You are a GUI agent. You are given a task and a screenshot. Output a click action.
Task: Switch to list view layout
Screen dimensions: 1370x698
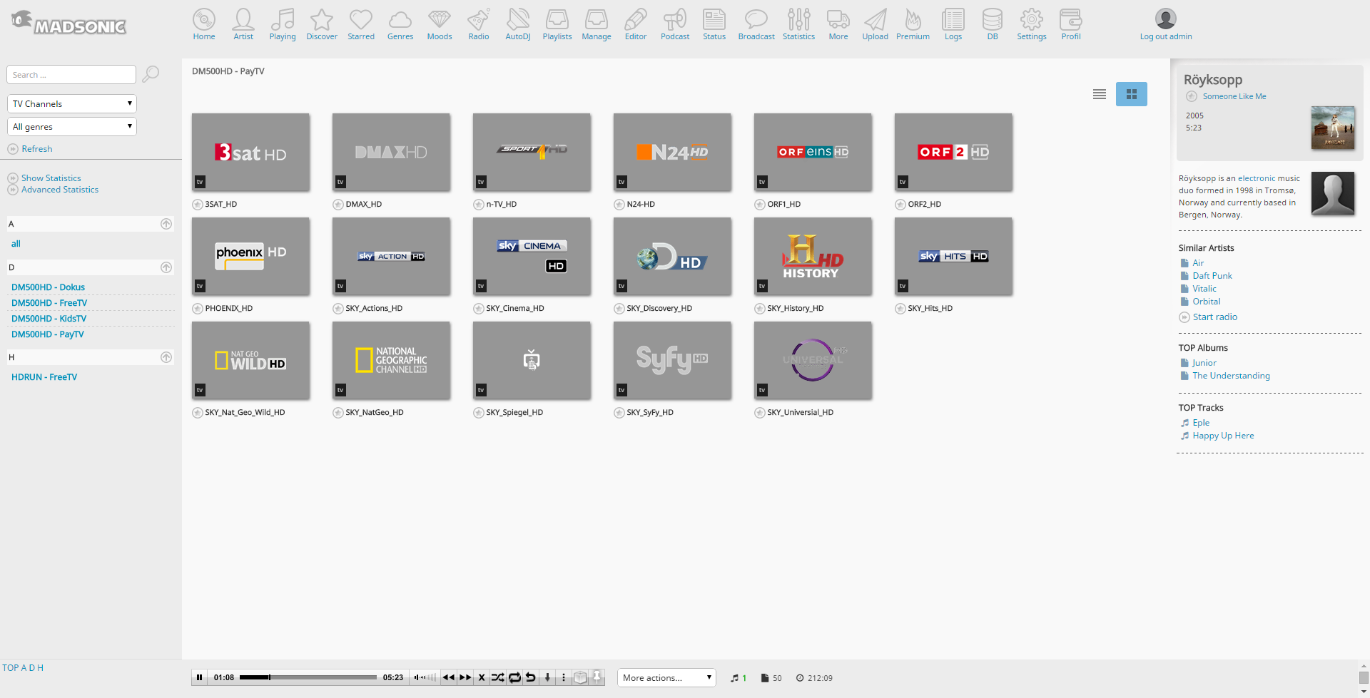pos(1099,94)
